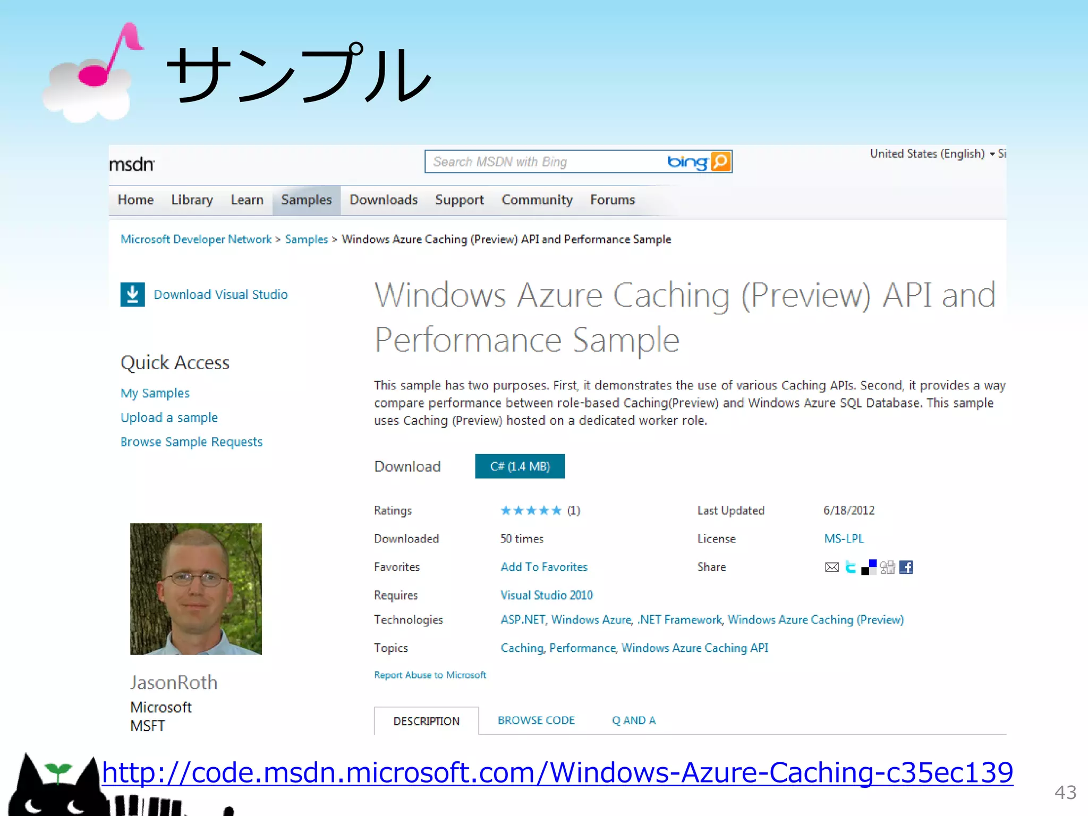
Task: Open the Library menu item
Action: (x=192, y=200)
